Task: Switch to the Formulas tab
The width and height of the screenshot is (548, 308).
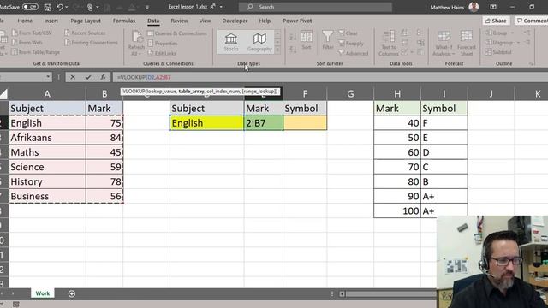Action: pyautogui.click(x=124, y=21)
